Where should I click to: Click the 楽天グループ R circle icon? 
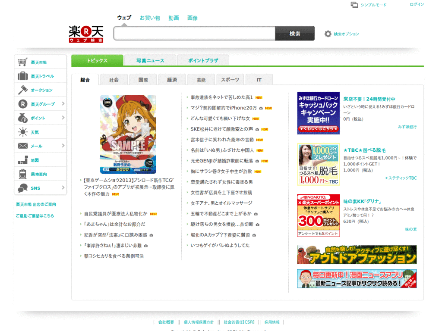pos(22,104)
